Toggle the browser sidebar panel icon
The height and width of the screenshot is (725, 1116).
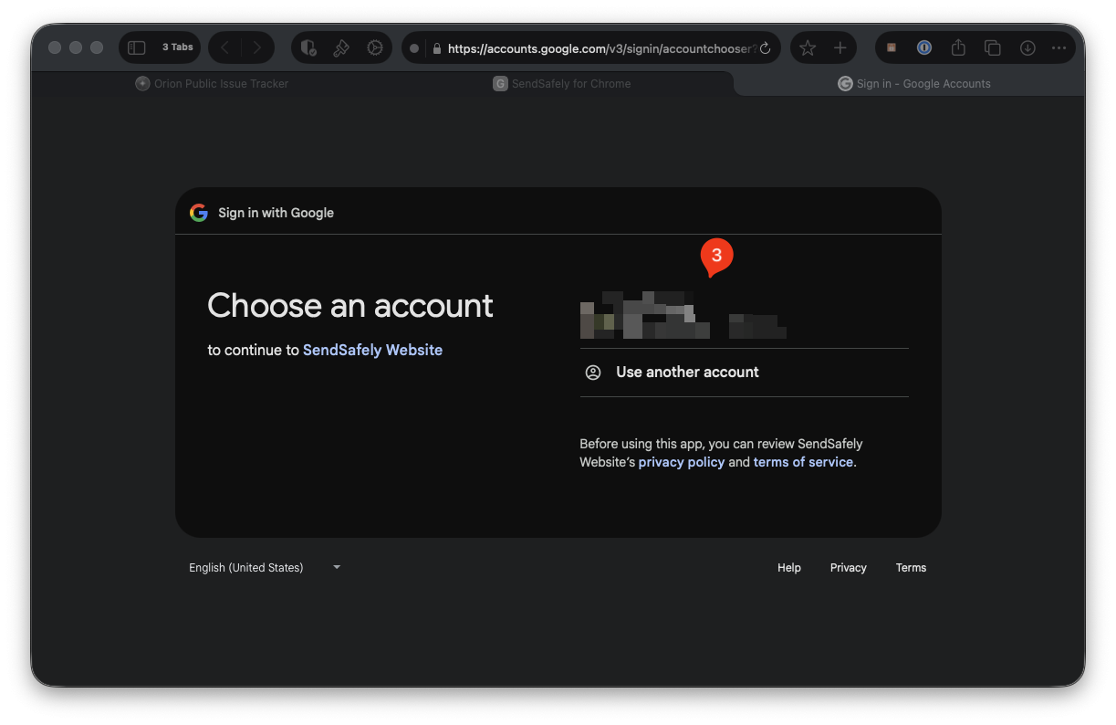tap(137, 47)
